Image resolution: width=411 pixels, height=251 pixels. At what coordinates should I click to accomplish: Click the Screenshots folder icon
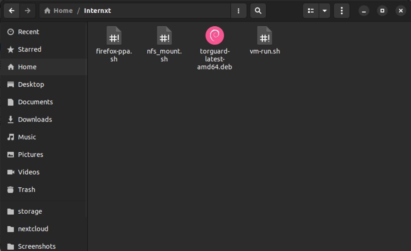coord(11,246)
